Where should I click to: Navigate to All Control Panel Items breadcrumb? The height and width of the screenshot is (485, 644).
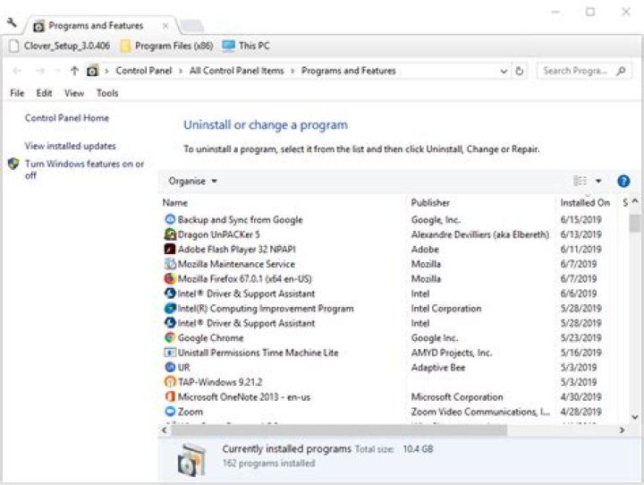pos(236,71)
